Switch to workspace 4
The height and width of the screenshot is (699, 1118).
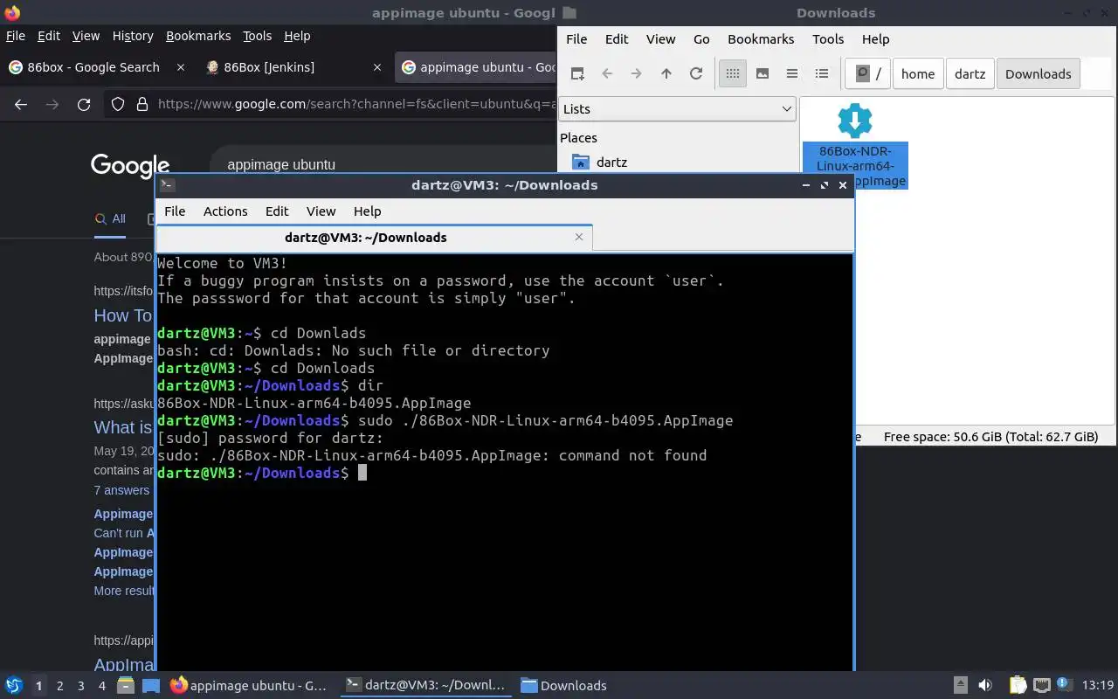tap(101, 686)
